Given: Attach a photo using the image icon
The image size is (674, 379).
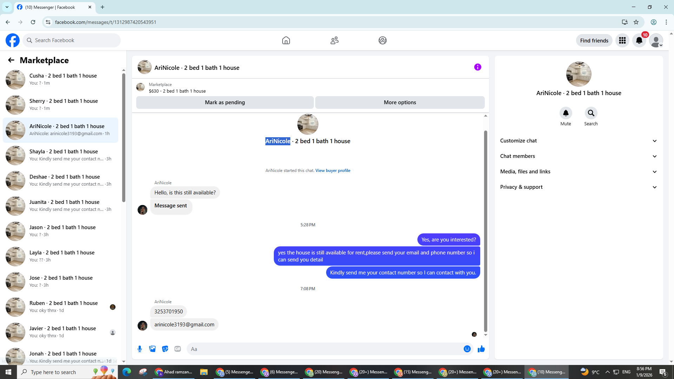Looking at the screenshot, I should pos(152,349).
